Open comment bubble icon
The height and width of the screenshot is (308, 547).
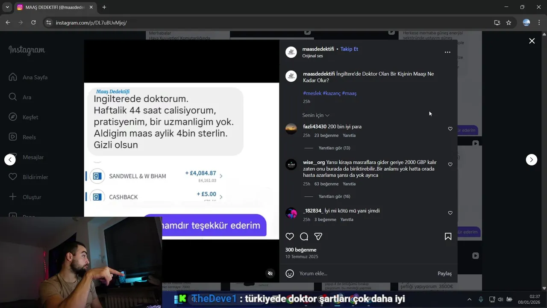304,237
